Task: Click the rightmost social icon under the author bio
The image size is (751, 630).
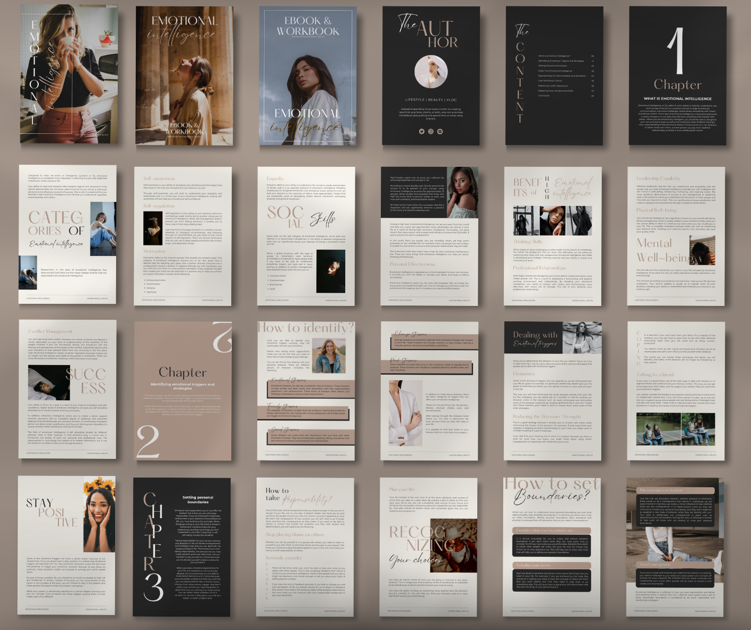Action: 440,131
